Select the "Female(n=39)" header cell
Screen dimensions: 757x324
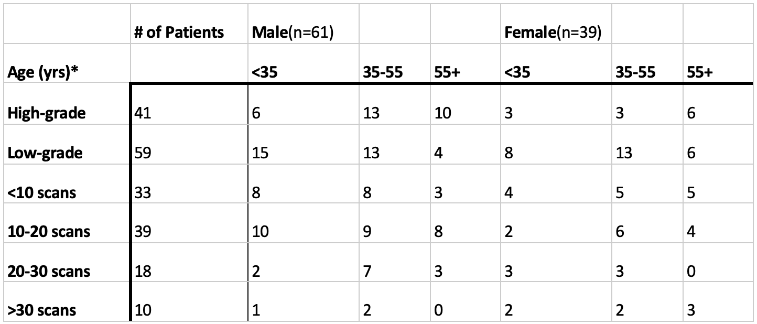click(552, 33)
